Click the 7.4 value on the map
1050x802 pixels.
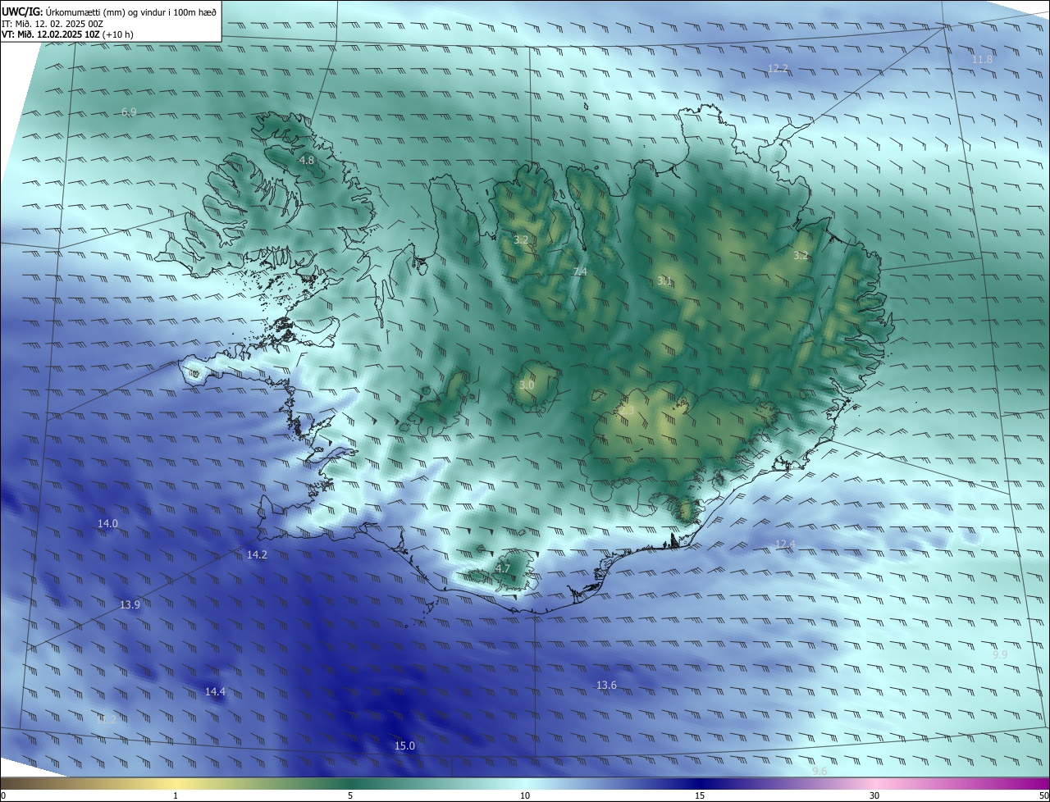(x=580, y=271)
